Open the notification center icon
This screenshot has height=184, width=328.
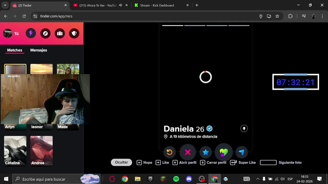click(x=320, y=179)
